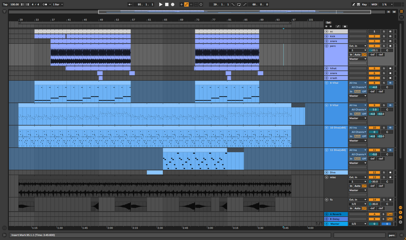Solo the hihat track

[384, 68]
